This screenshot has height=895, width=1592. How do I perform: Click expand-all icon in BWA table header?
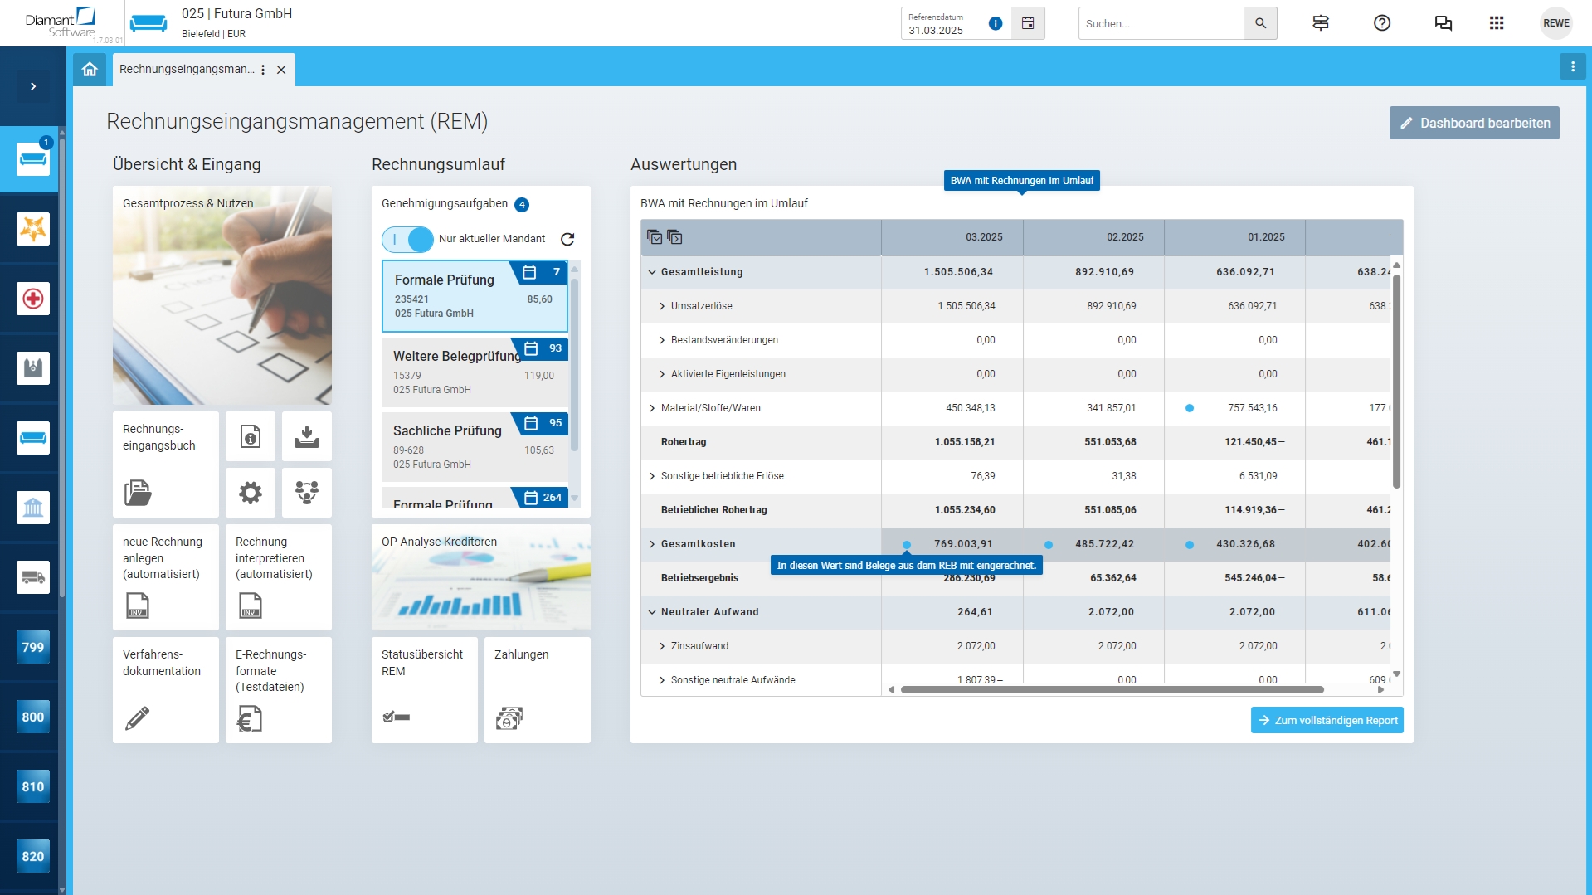655,237
